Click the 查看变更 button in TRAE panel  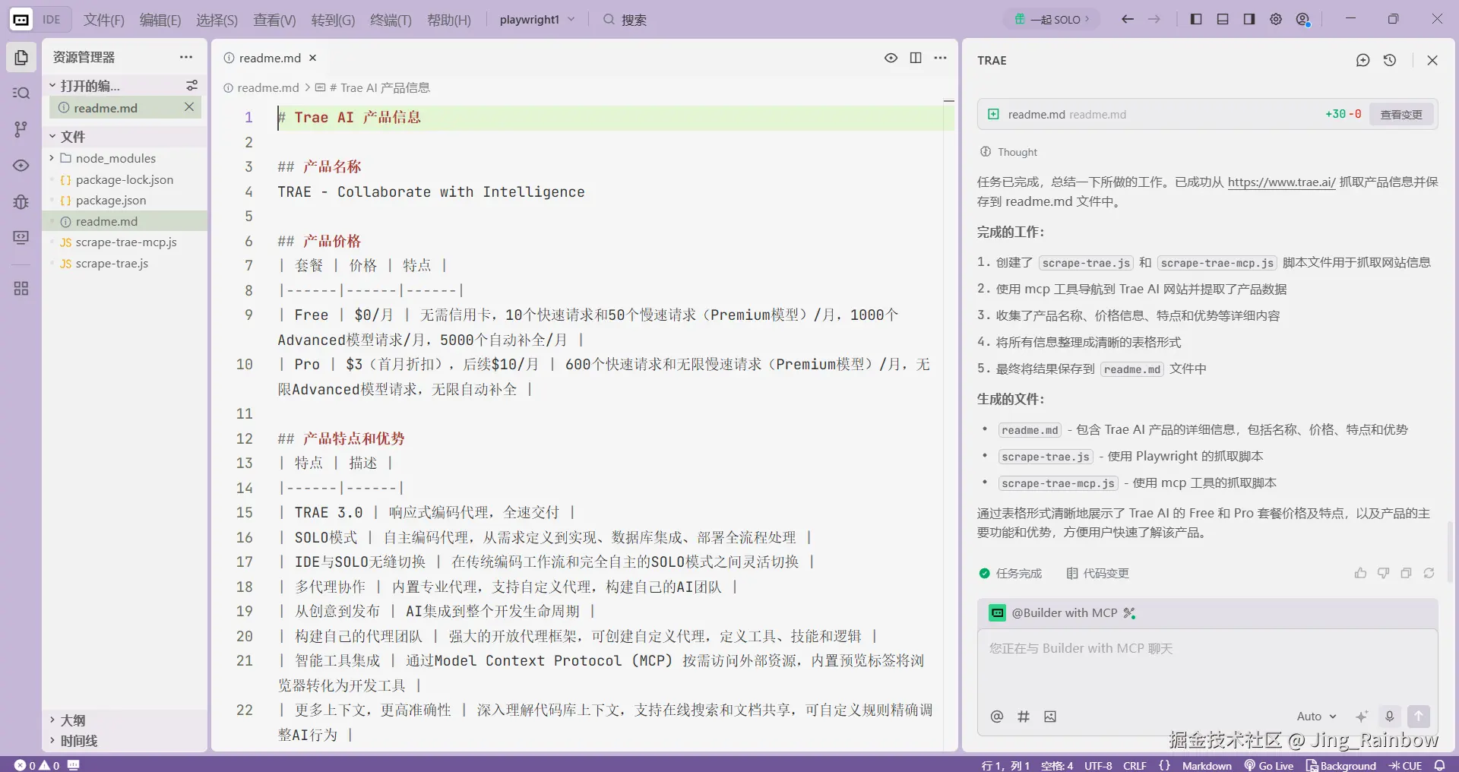pyautogui.click(x=1401, y=114)
